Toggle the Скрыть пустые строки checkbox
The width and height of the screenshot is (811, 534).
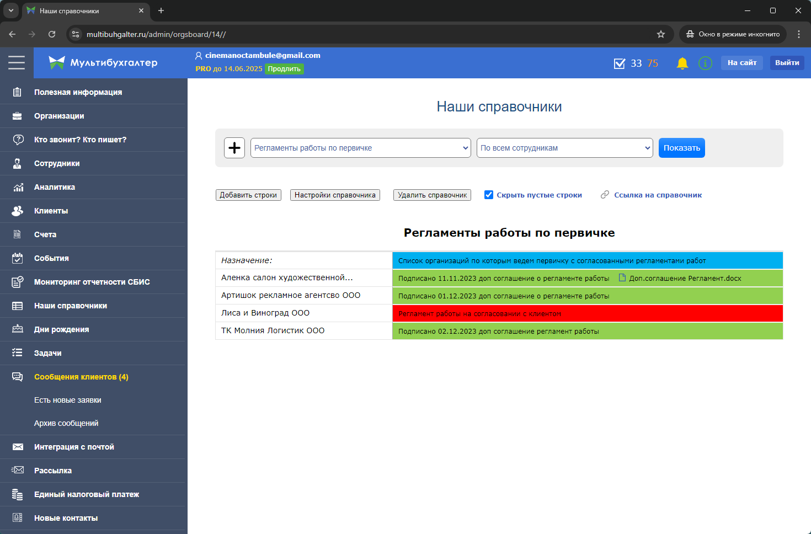click(489, 195)
